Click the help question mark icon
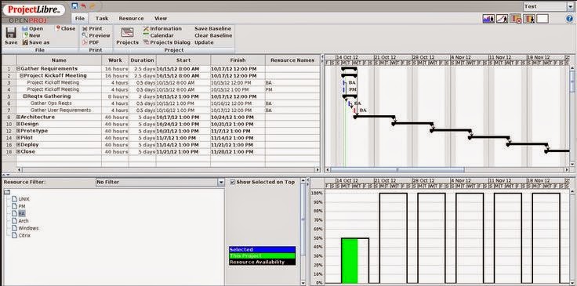577x286 pixels. 570,18
